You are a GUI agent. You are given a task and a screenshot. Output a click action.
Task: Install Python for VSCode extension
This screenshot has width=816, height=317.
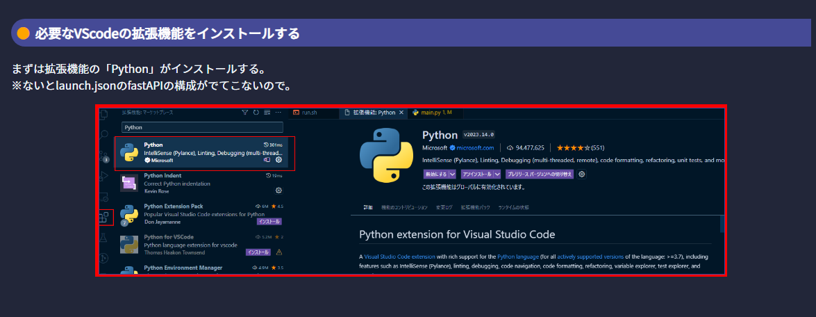click(258, 252)
